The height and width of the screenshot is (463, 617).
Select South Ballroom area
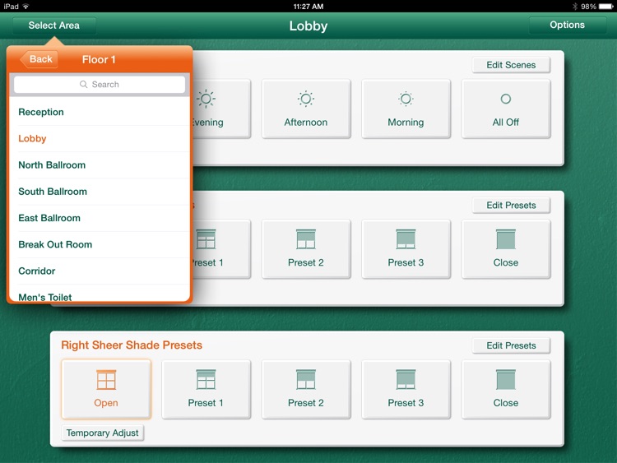(x=100, y=192)
